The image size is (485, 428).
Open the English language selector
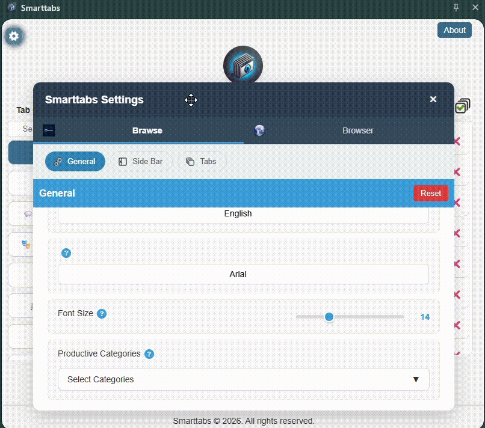coord(238,213)
